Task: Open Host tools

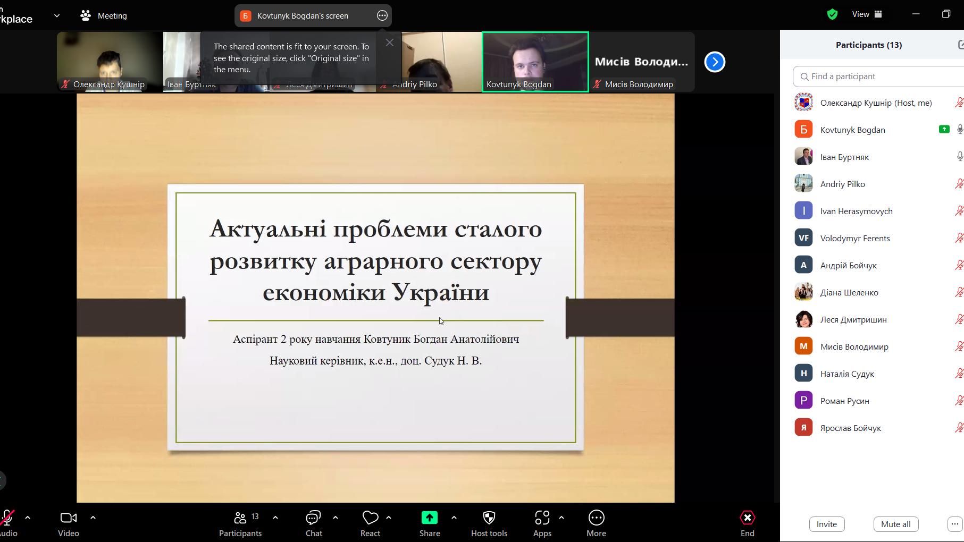Action: 489,523
